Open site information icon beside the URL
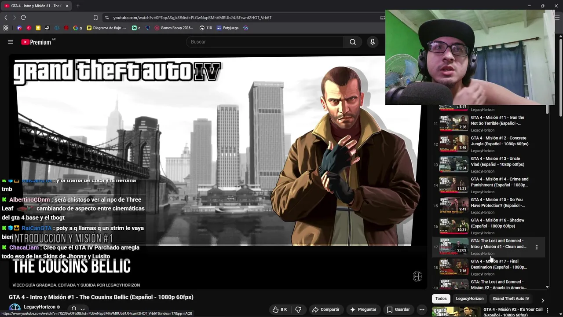The width and height of the screenshot is (563, 317). click(107, 18)
